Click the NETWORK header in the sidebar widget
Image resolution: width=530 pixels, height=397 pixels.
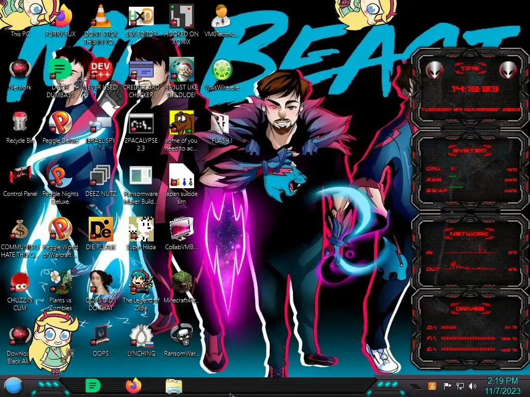pyautogui.click(x=469, y=234)
